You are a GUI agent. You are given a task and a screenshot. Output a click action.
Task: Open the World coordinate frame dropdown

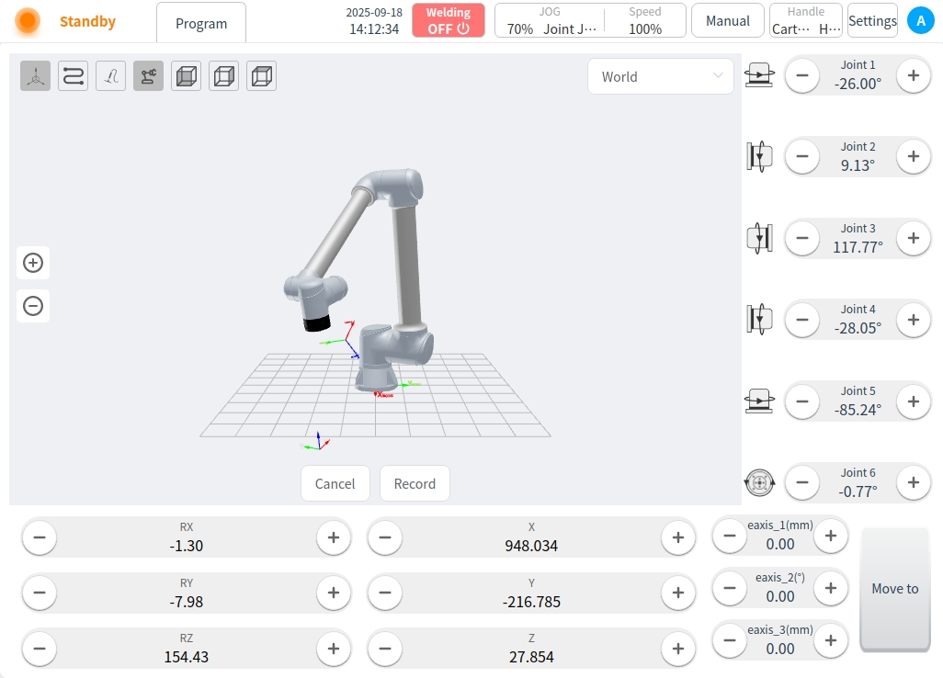click(x=660, y=77)
